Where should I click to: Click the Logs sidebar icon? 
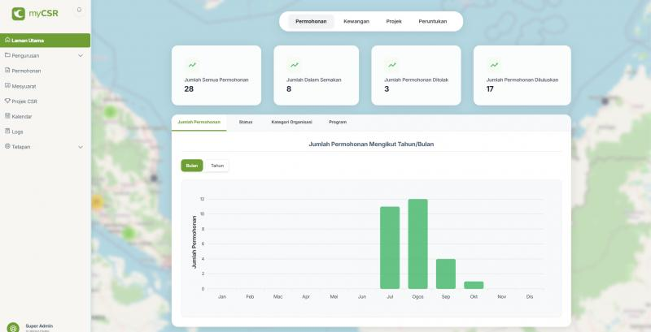pyautogui.click(x=7, y=132)
